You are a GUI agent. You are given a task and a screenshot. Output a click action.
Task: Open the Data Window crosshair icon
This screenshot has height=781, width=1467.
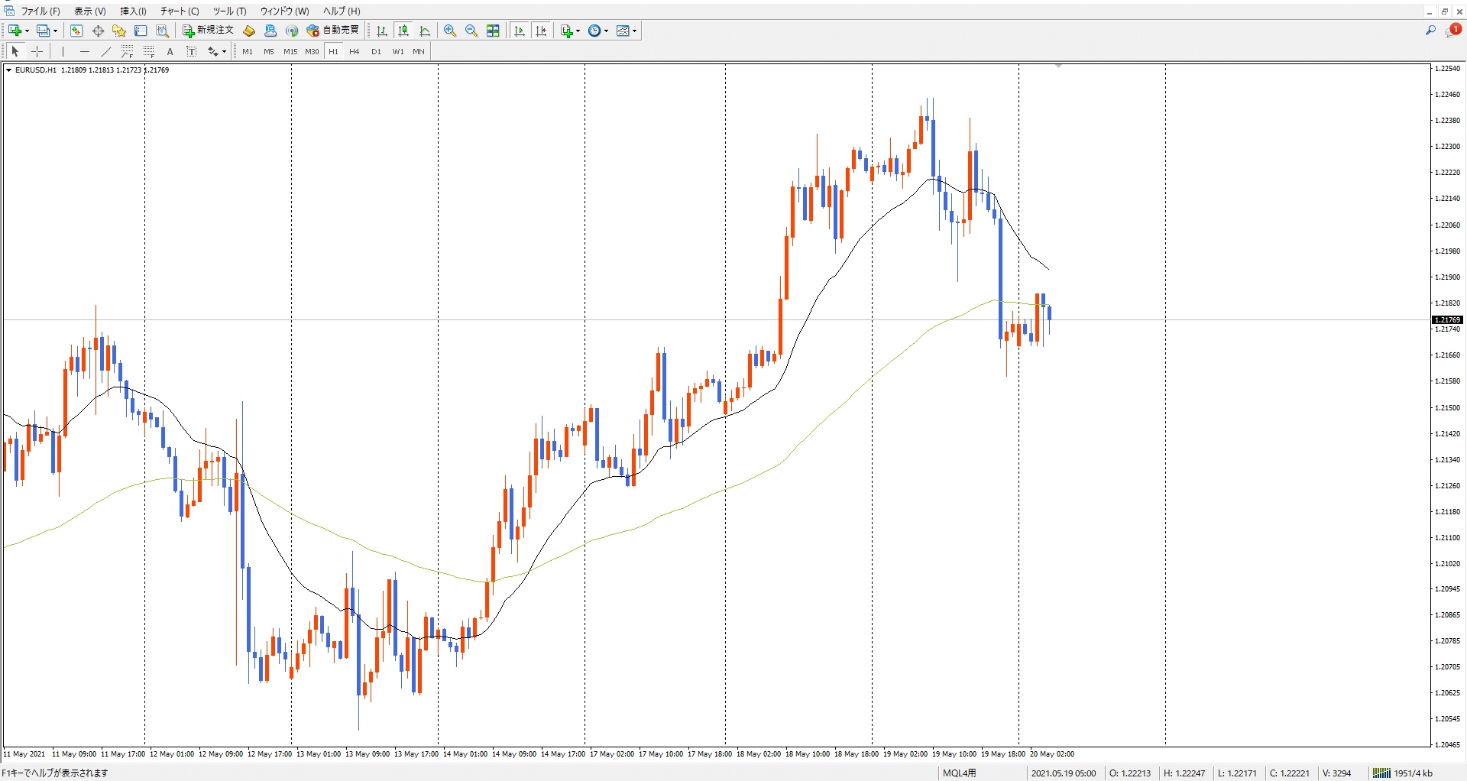pyautogui.click(x=98, y=31)
